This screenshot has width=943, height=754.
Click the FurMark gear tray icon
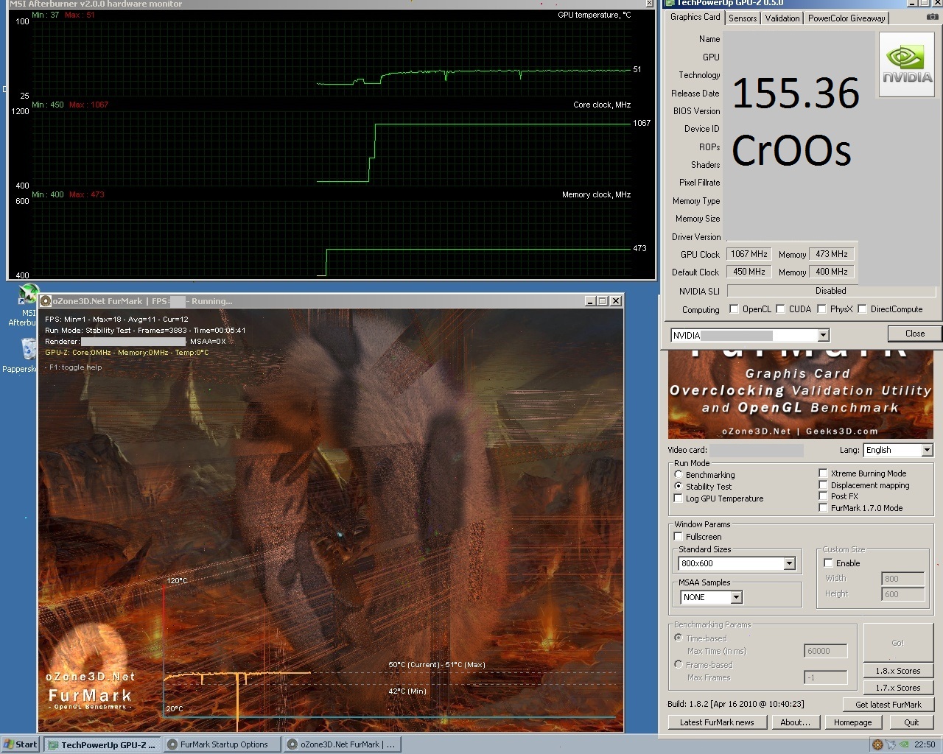(x=877, y=744)
